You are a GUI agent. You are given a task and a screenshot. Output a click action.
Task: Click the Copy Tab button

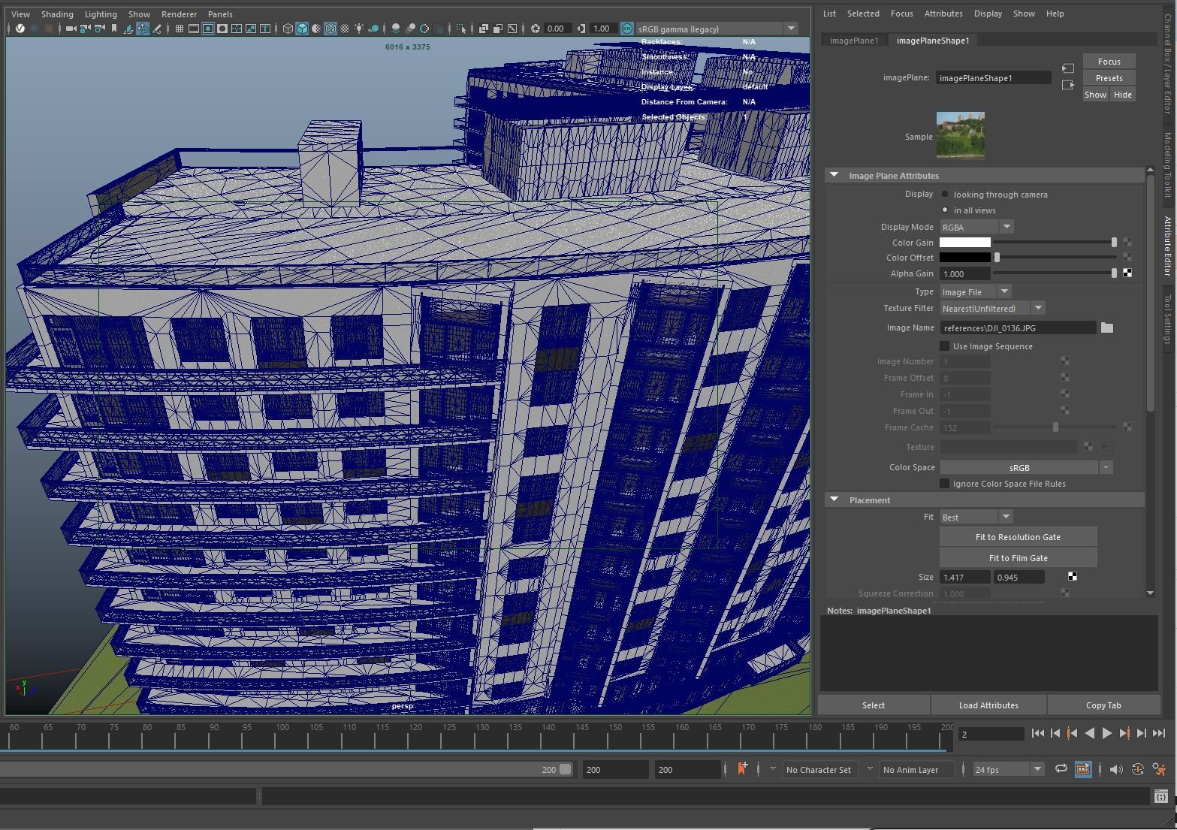(x=1103, y=705)
